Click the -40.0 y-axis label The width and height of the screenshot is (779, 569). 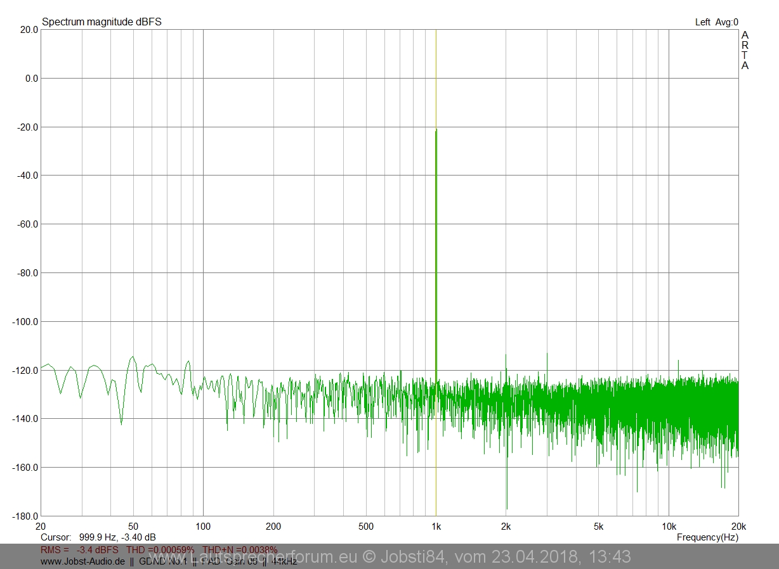(x=28, y=176)
